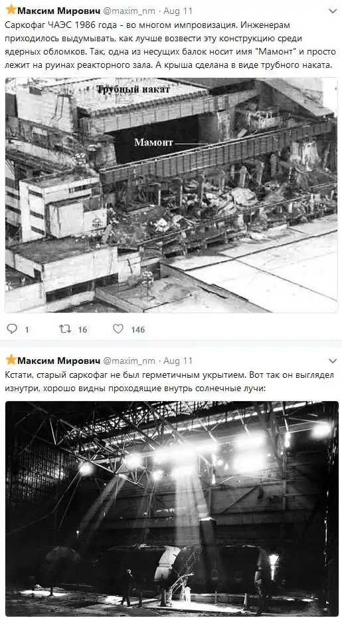This screenshot has width=342, height=624.
Task: Open Максим Мирович profile from second tweet name
Action: (x=59, y=361)
